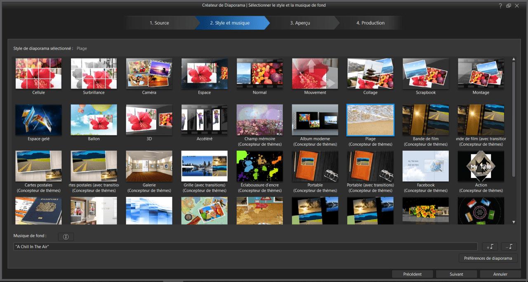Go to step 1. Source
This screenshot has height=282, width=528.
click(x=159, y=23)
